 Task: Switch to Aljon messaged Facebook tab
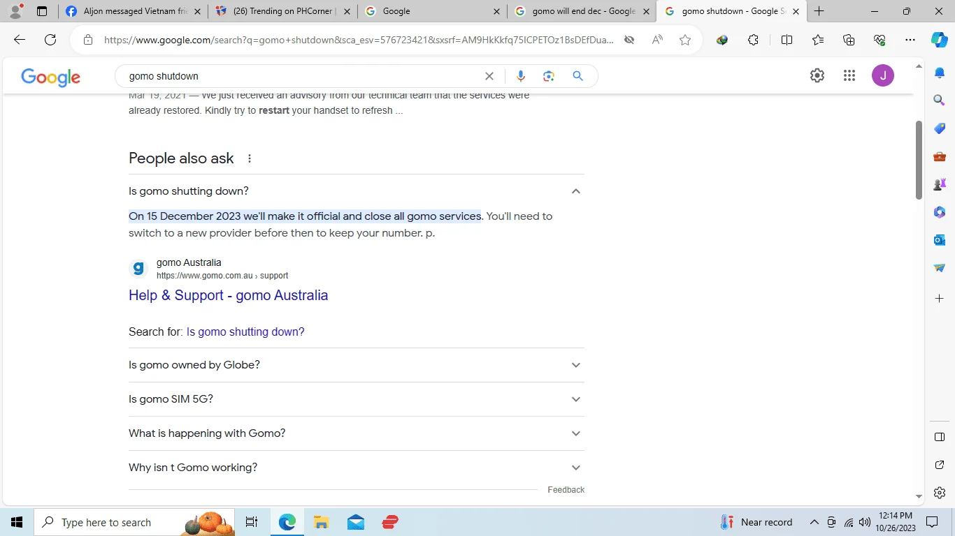click(x=133, y=11)
